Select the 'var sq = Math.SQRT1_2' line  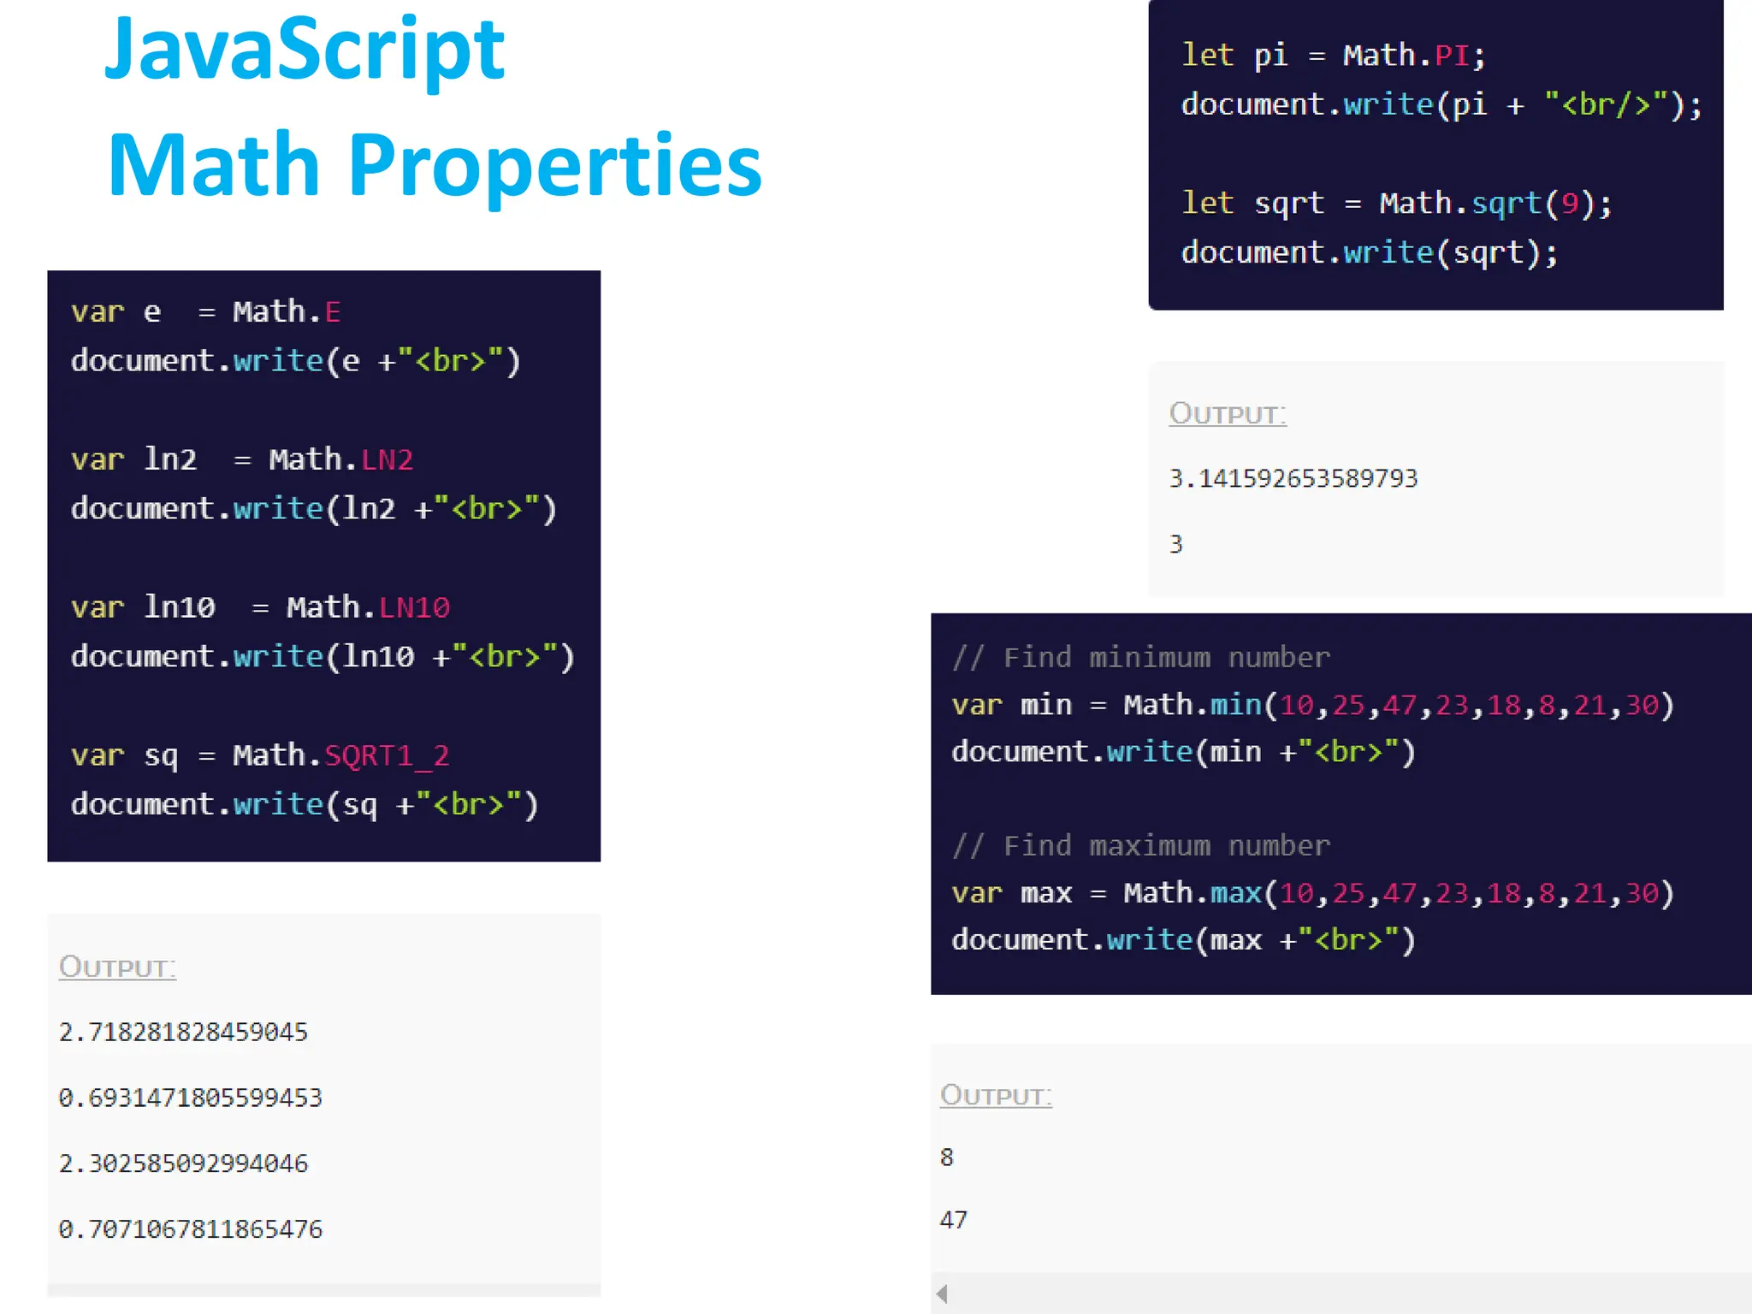click(x=260, y=755)
